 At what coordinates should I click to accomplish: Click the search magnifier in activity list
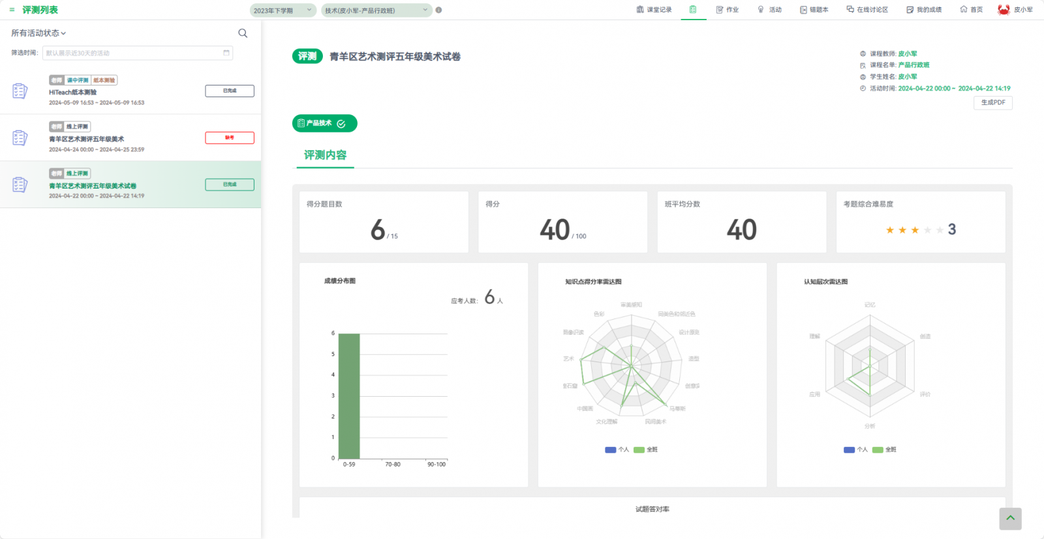[x=243, y=33]
